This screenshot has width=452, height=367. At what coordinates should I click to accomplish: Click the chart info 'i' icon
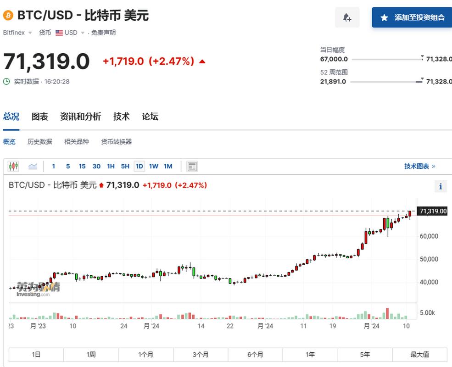[440, 186]
